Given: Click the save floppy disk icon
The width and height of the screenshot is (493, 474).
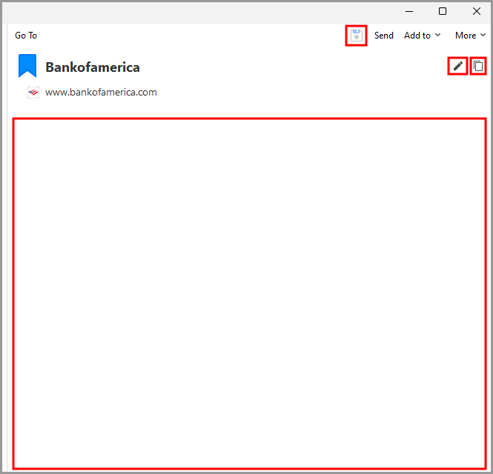Looking at the screenshot, I should 357,36.
